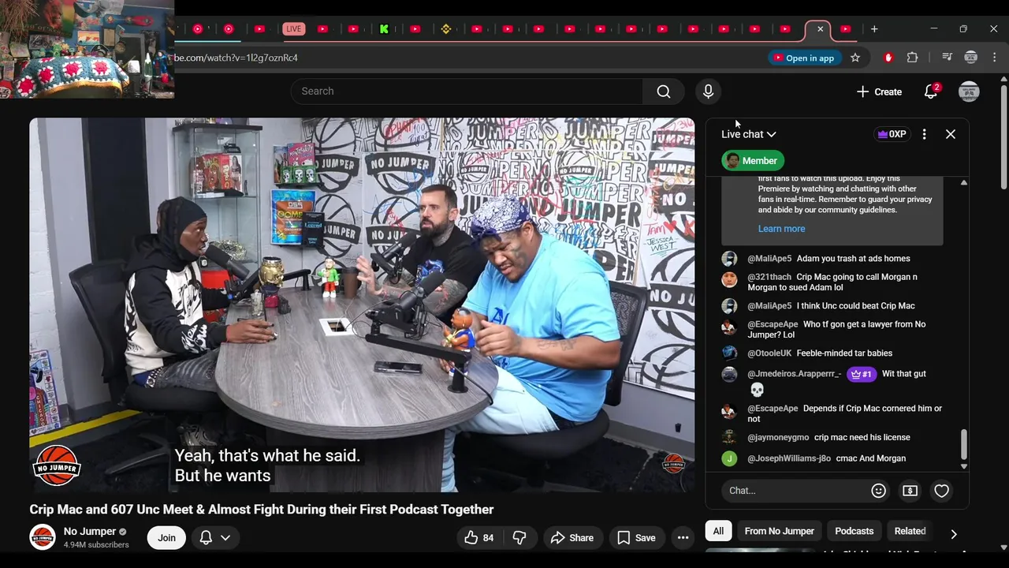Open notification bell dropdown near Join
This screenshot has height=568, width=1009.
pos(214,538)
